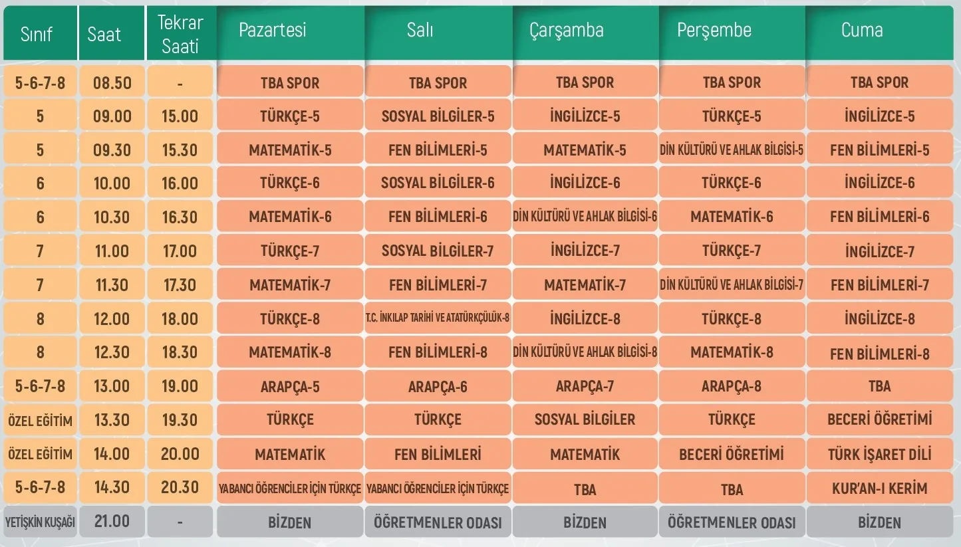Select DİN KÜLTÜRÜ VE AHLAK BİLGİSİ-5 cell
961x547 pixels.
(732, 150)
